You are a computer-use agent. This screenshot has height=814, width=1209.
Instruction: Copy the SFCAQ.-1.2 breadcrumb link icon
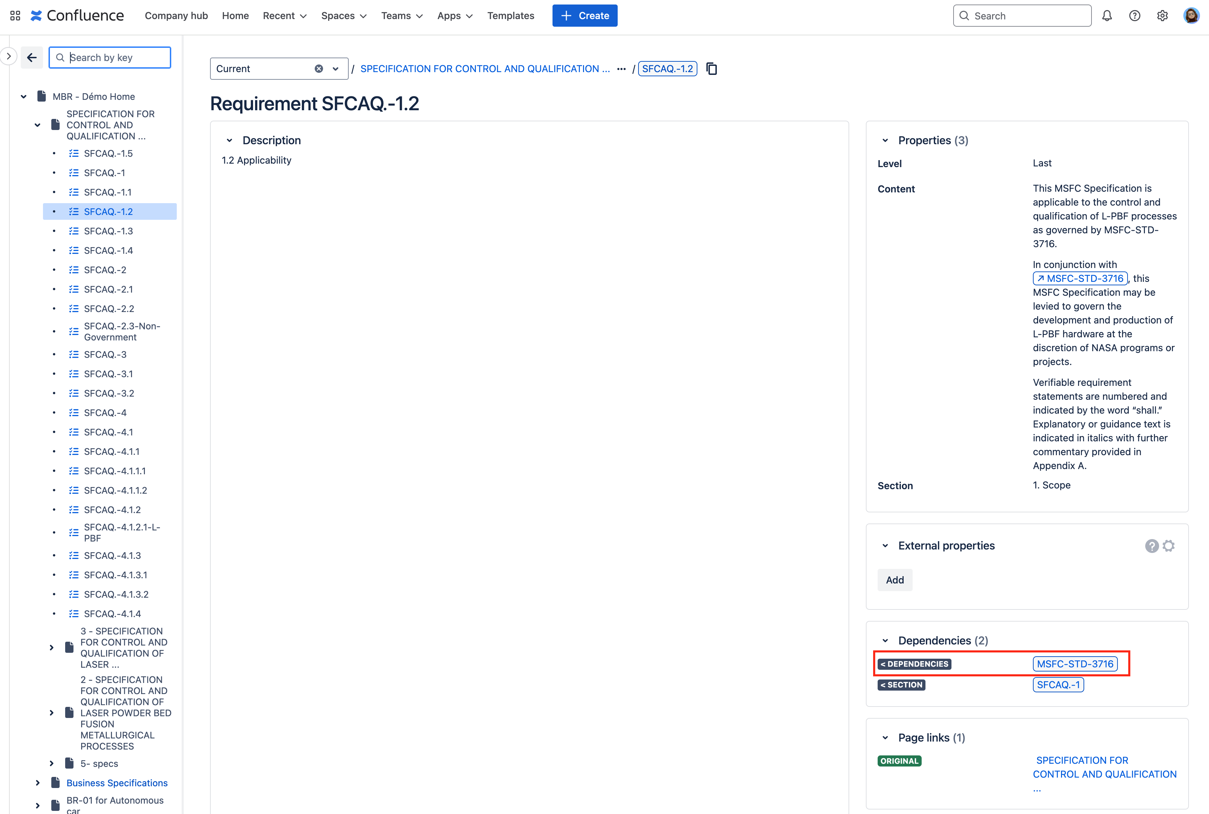pos(711,68)
